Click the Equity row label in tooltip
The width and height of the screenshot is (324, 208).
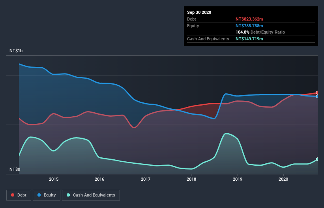coord(193,26)
